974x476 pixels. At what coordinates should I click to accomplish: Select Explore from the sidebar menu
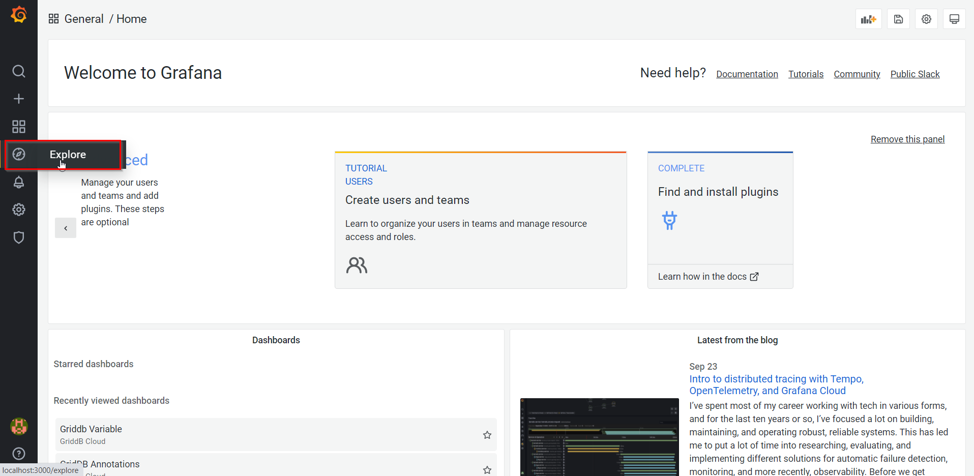[68, 155]
